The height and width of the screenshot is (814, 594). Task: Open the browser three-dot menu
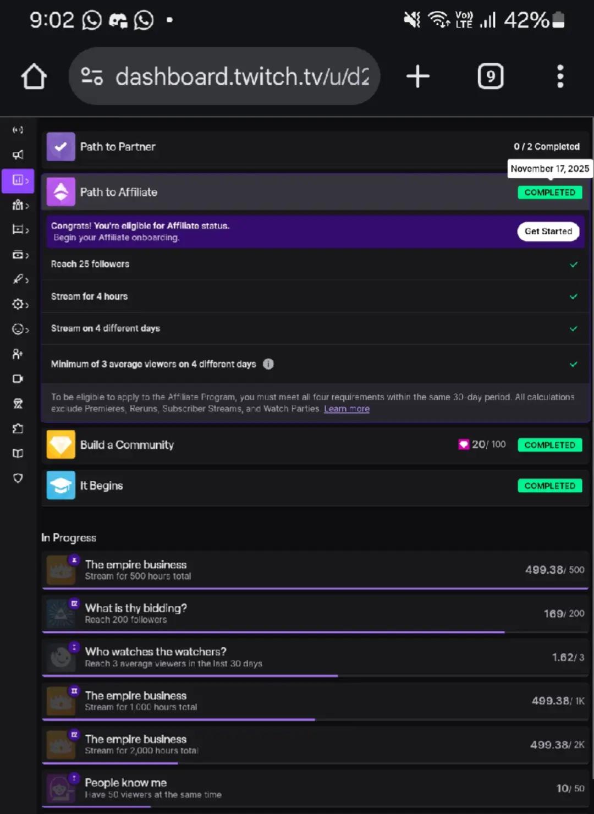pyautogui.click(x=560, y=76)
